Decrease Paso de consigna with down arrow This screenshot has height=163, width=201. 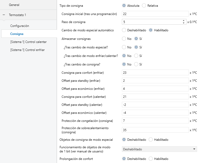[x=184, y=23]
